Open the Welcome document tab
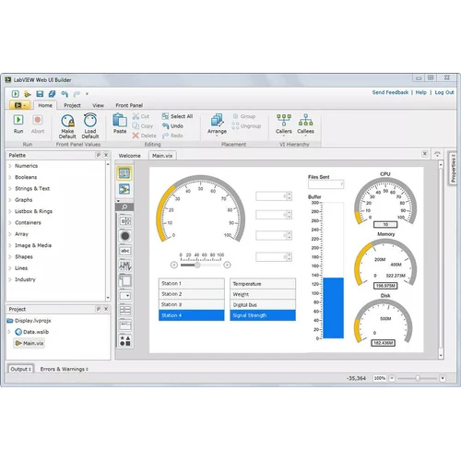 130,156
